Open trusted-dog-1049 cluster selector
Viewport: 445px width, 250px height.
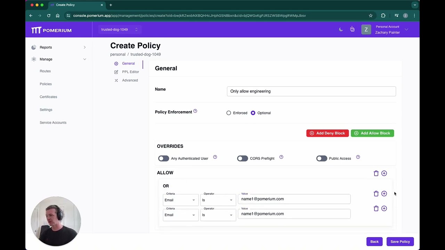coord(119,30)
